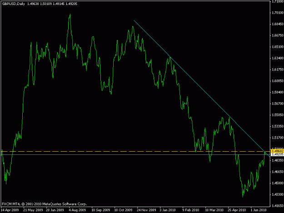Click the GBPUSD,Daily chart title text
Screen dimensions: 284x213
tap(13, 4)
